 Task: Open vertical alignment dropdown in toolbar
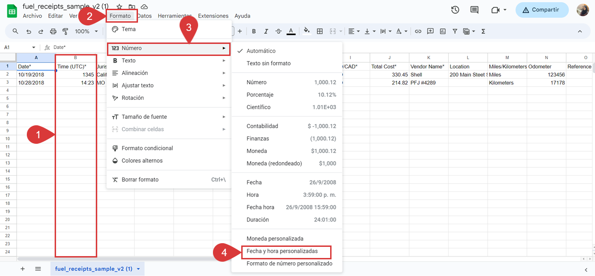coord(370,31)
